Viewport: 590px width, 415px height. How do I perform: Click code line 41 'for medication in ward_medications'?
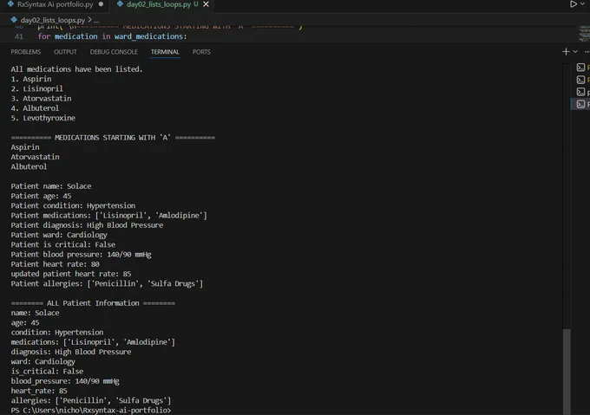coord(112,36)
